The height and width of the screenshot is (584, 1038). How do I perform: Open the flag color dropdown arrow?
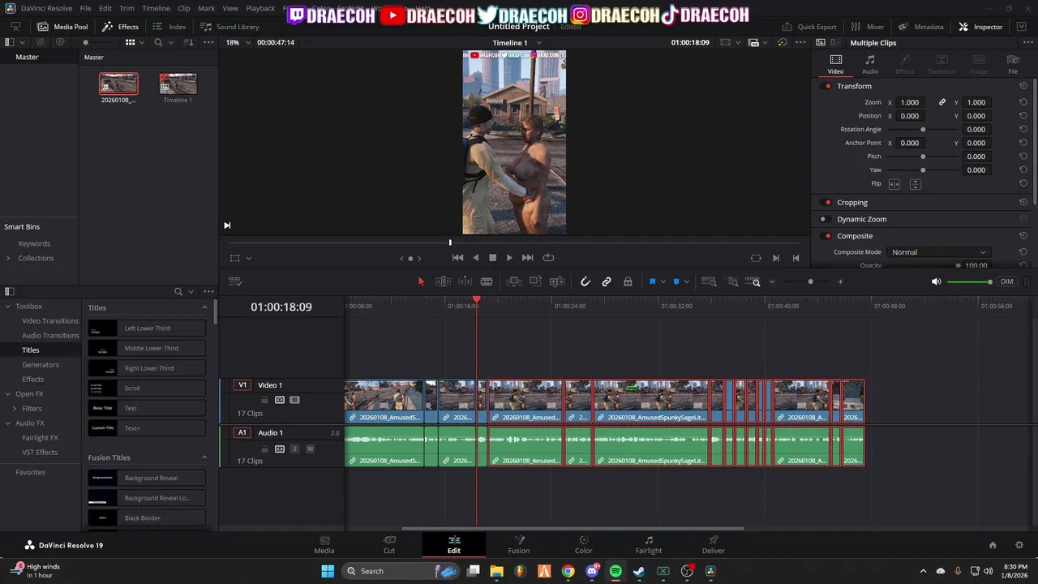pos(663,281)
